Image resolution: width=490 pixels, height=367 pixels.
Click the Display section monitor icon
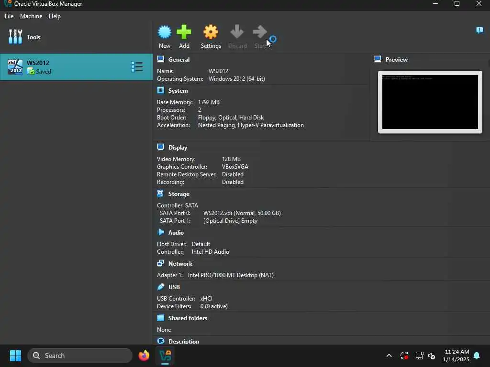click(161, 147)
